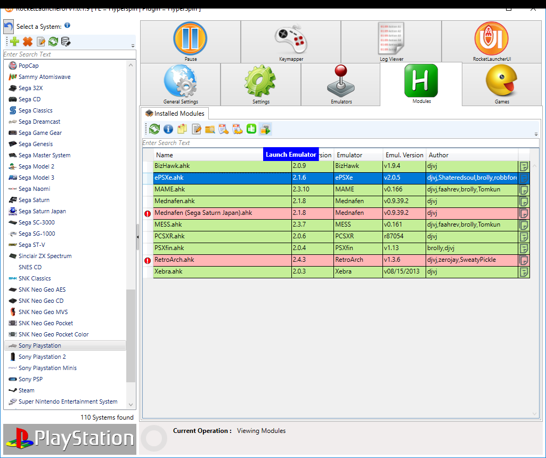The width and height of the screenshot is (546, 458).
Task: Click the red X delete system icon
Action: (x=28, y=42)
